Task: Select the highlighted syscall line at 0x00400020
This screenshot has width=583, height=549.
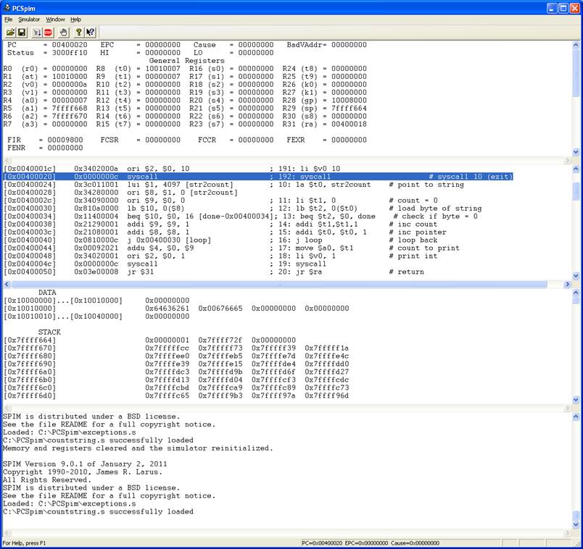Action: tap(258, 177)
